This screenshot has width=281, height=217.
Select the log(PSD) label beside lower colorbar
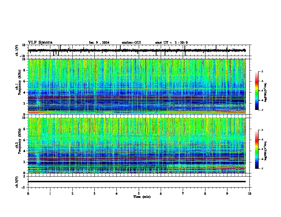coord(265,151)
